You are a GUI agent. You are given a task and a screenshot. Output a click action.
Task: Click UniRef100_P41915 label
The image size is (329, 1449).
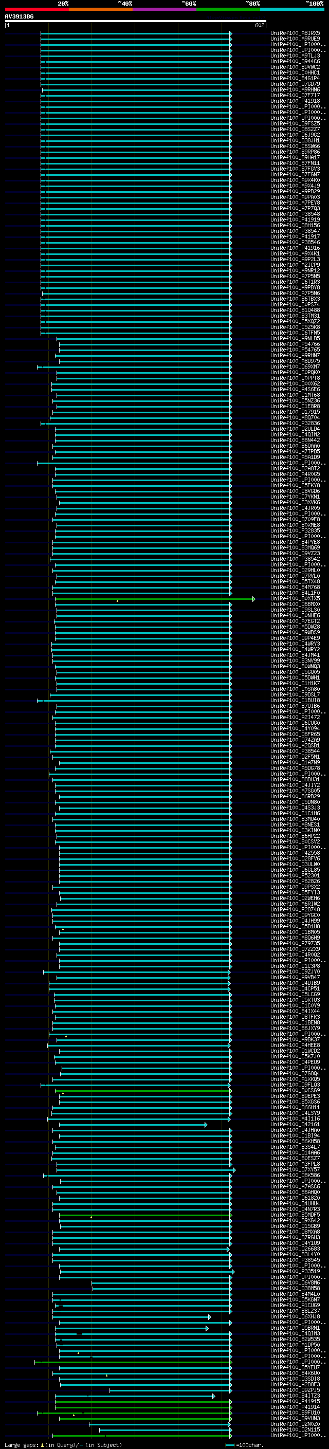(295, 1401)
